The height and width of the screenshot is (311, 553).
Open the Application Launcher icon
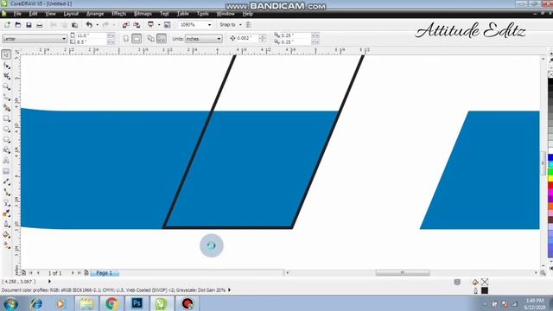[150, 25]
